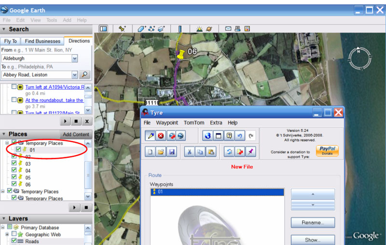This screenshot has height=245, width=386.
Task: Collapse the Layers panel
Action: click(4, 218)
